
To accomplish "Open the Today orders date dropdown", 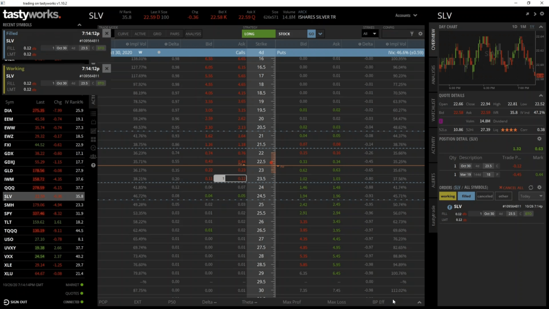I will tap(531, 196).
